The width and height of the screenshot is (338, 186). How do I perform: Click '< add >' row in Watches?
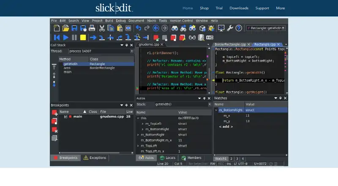pos(226,127)
